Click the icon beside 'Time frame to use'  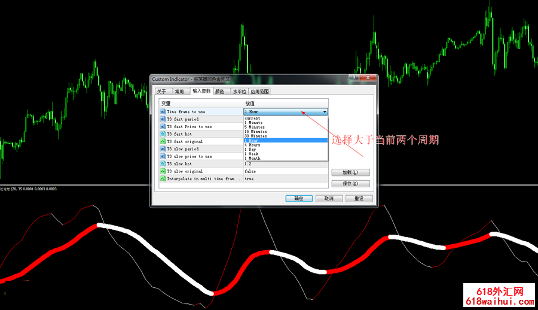point(163,112)
